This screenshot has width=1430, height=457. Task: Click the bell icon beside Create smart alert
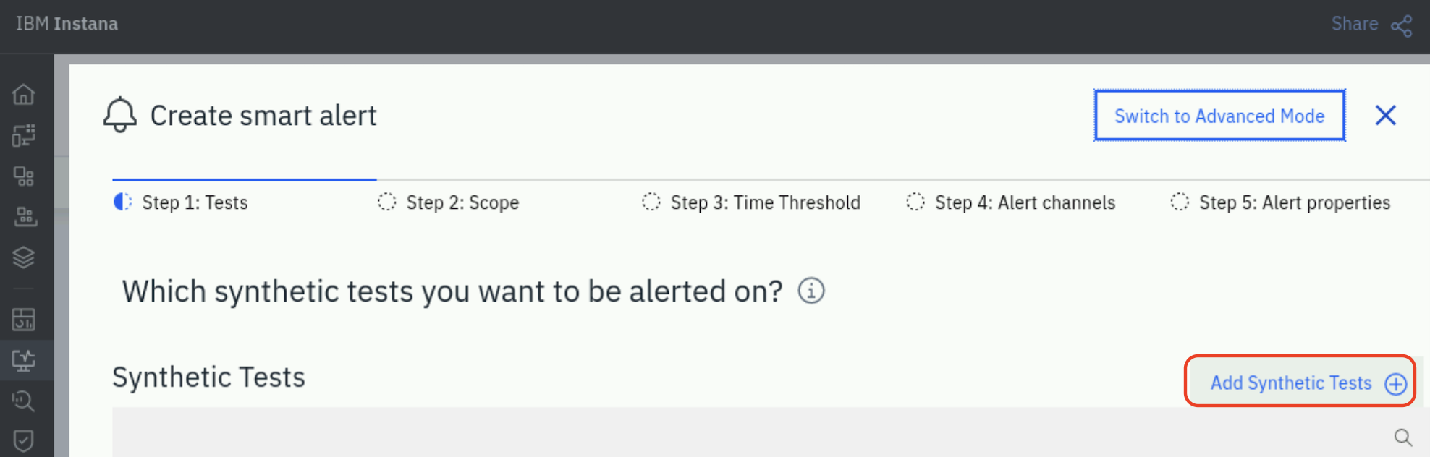120,115
